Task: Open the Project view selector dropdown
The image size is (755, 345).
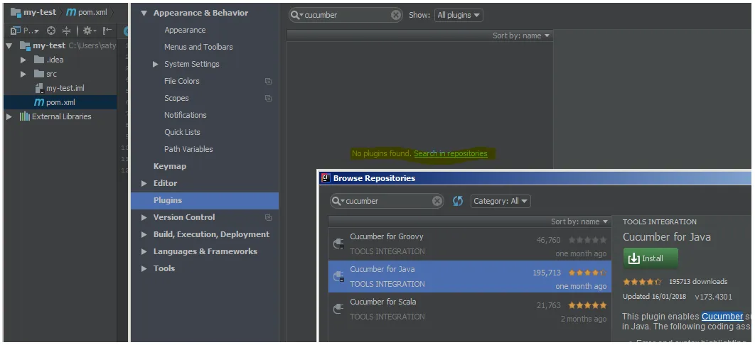Action: tap(25, 31)
